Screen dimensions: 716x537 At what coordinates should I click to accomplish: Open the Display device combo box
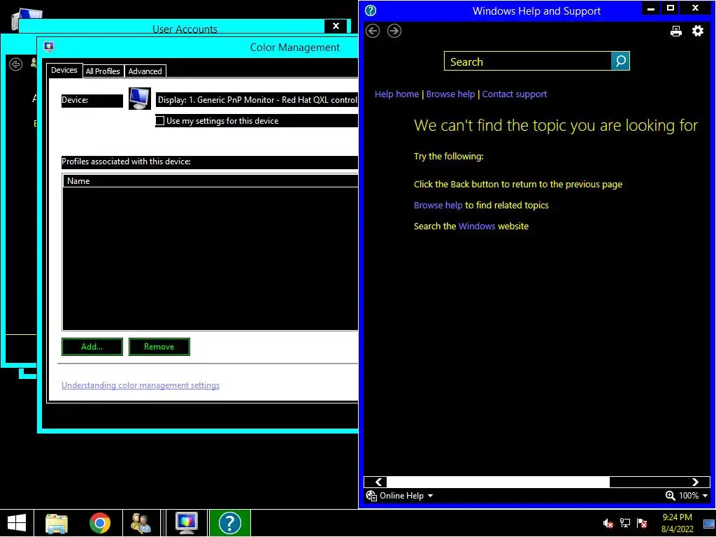257,99
